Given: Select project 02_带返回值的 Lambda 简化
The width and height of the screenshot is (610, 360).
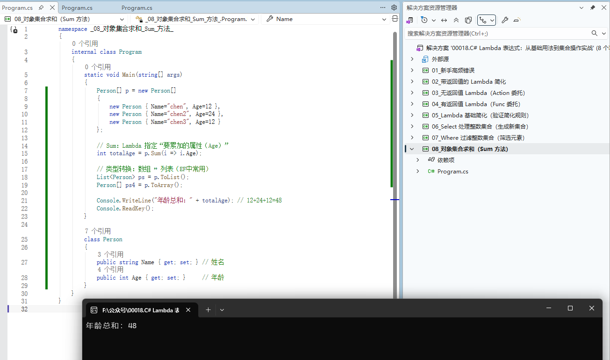Looking at the screenshot, I should [469, 81].
